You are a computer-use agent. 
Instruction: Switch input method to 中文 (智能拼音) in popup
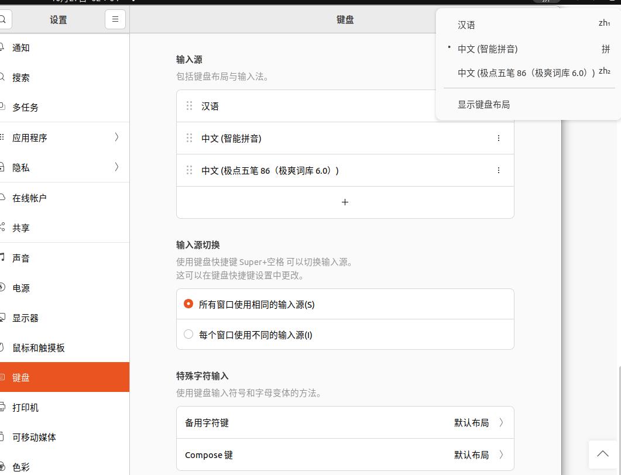point(489,49)
